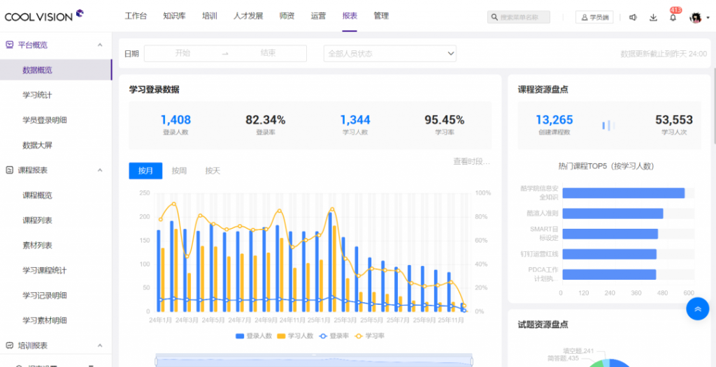The image size is (716, 367).
Task: Click the 查看时段 link
Action: point(471,162)
